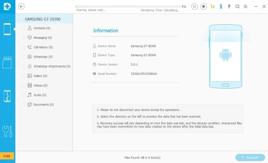Open the broken phone extraction tab
This screenshot has width=268, height=163.
pyautogui.click(x=7, y=97)
